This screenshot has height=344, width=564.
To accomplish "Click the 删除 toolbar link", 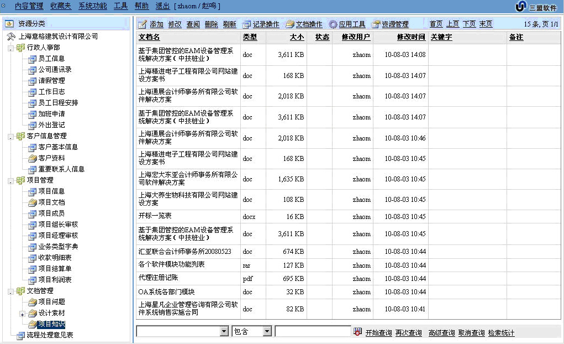I will (211, 24).
